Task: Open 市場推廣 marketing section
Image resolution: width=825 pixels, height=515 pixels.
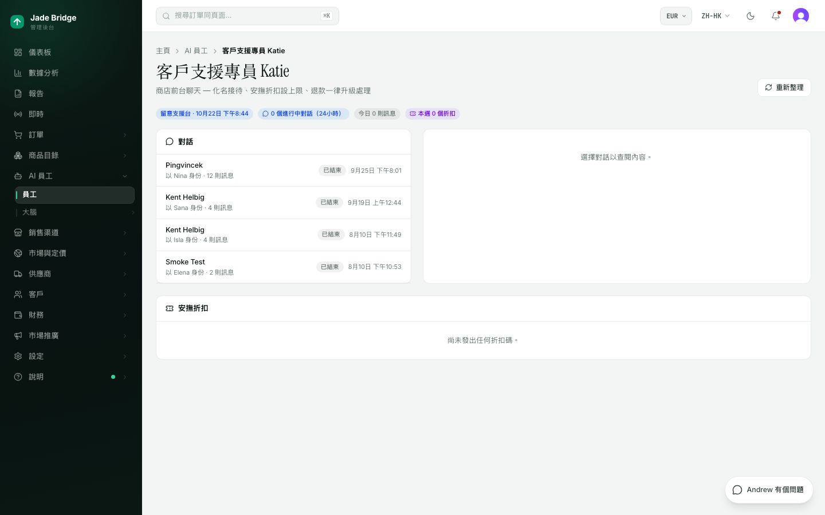Action: point(71,335)
